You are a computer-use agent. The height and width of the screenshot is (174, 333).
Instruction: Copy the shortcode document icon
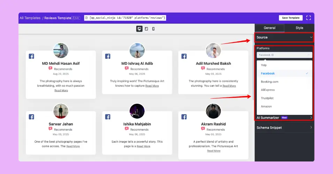point(86,18)
